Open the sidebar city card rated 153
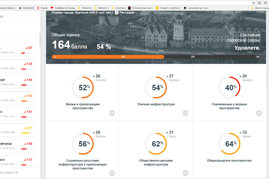This screenshot has width=269, height=179. click(17, 98)
